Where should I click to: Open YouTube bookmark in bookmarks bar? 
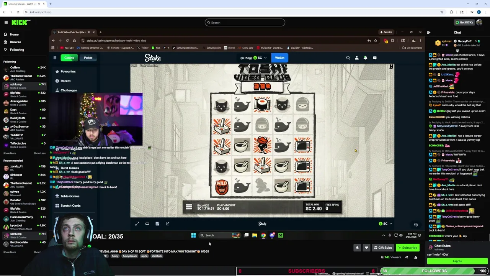(67, 48)
